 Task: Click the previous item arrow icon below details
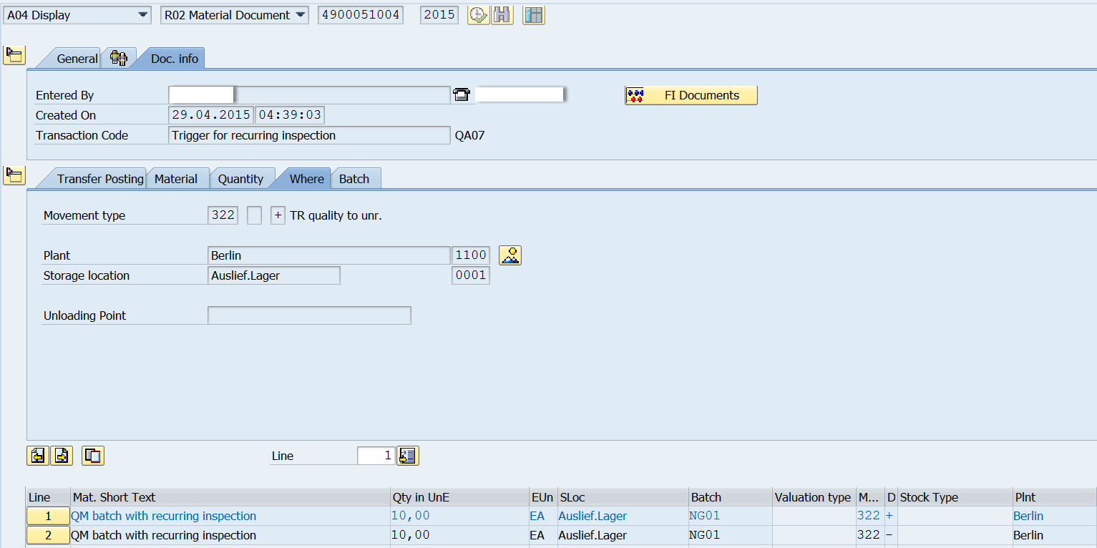click(x=38, y=456)
